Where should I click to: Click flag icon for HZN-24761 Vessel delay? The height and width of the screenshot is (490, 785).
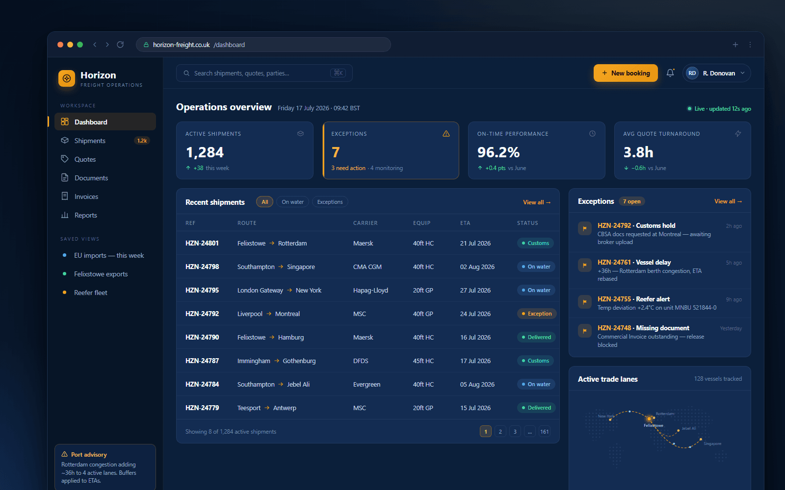584,265
